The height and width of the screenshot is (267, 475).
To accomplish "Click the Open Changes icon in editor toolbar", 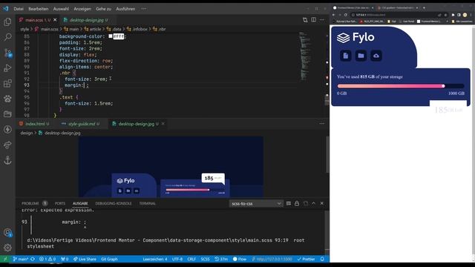I will pyautogui.click(x=305, y=20).
